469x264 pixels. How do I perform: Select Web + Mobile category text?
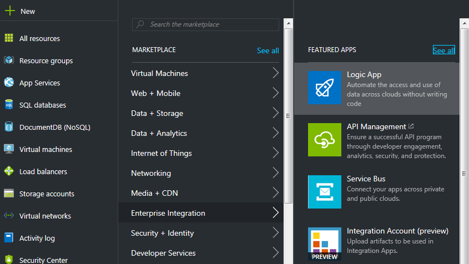(155, 93)
